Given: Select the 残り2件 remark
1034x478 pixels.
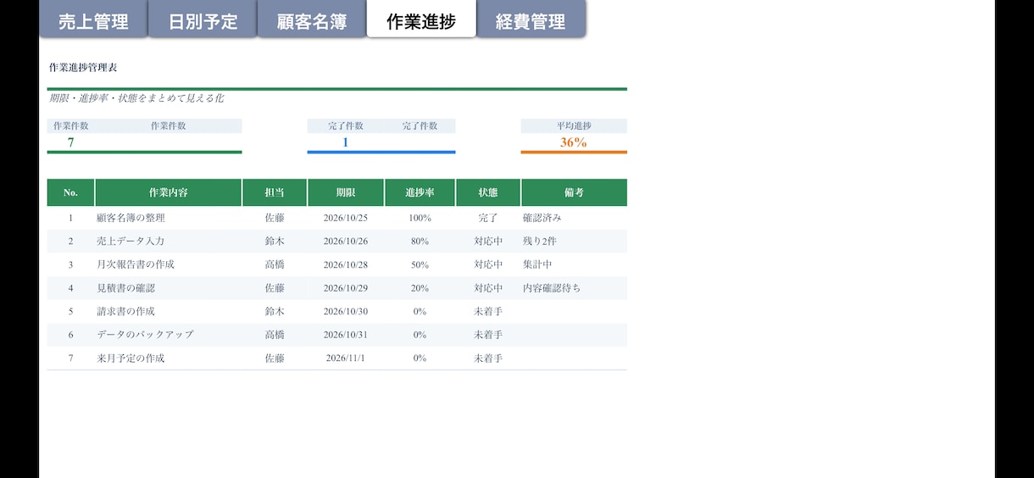Looking at the screenshot, I should point(540,242).
